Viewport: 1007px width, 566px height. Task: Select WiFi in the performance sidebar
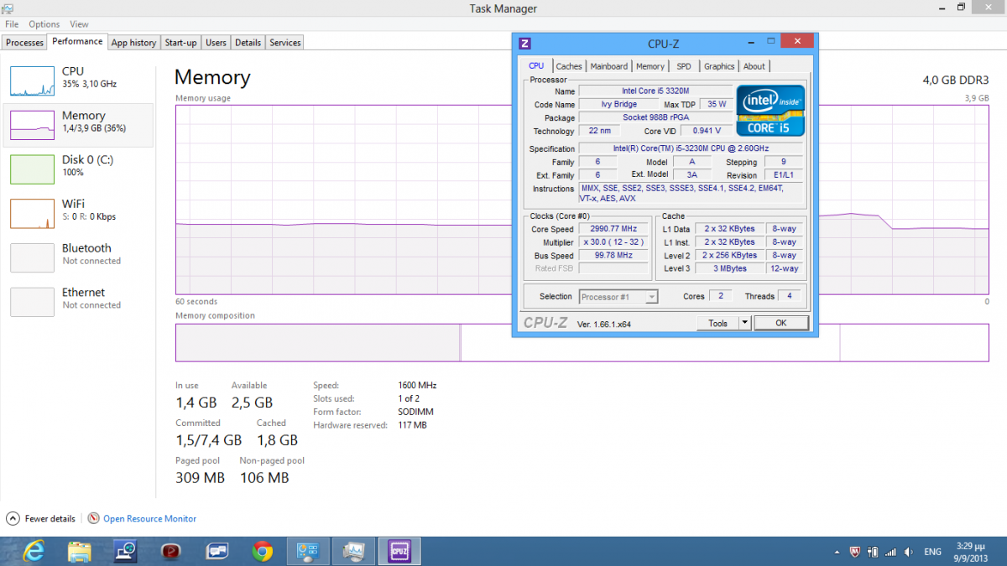[x=78, y=213]
